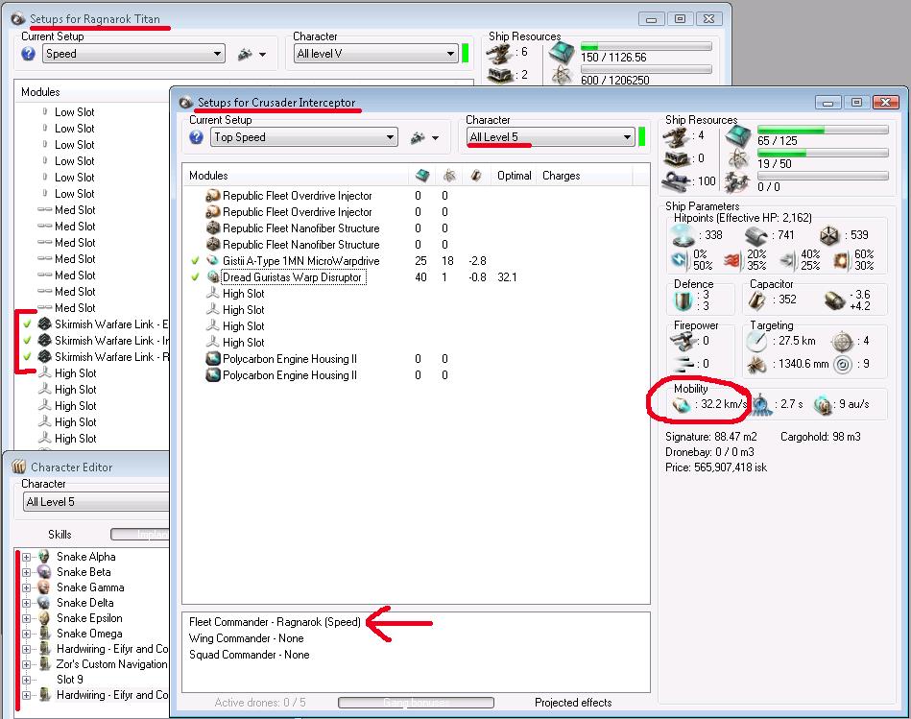Click the first Republic Fleet Overdrive Injector icon
The image size is (911, 719).
click(213, 196)
